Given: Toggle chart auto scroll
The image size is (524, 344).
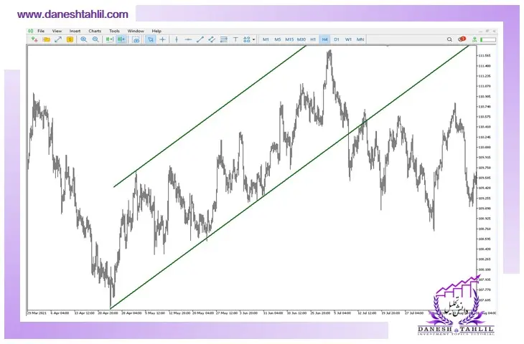Looking at the screenshot, I should tap(109, 39).
